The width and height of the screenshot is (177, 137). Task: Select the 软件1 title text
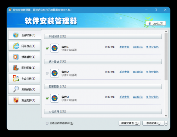[x=65, y=47]
